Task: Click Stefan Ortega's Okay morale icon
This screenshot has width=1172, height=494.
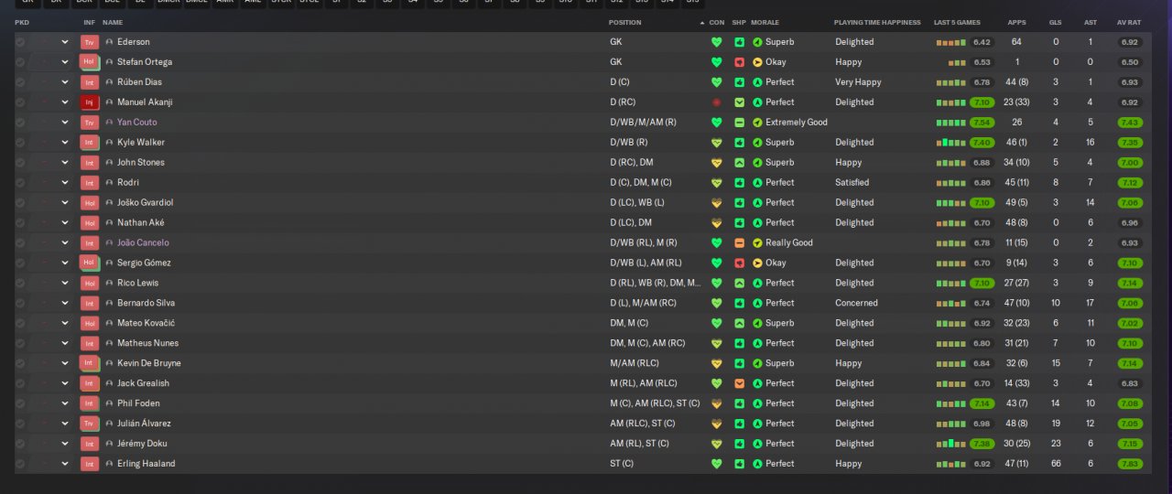Action: point(757,62)
